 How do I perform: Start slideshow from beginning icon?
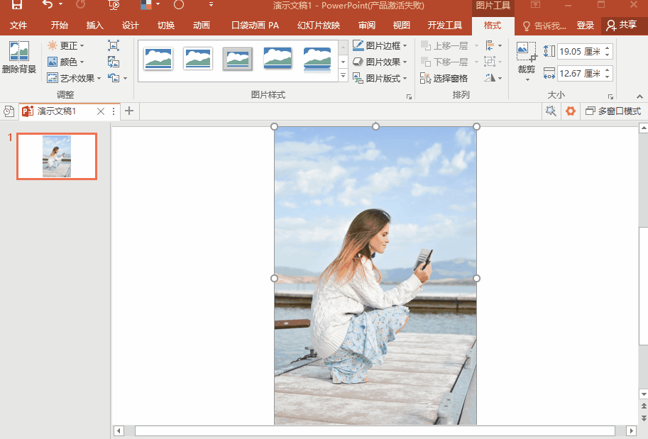[114, 5]
